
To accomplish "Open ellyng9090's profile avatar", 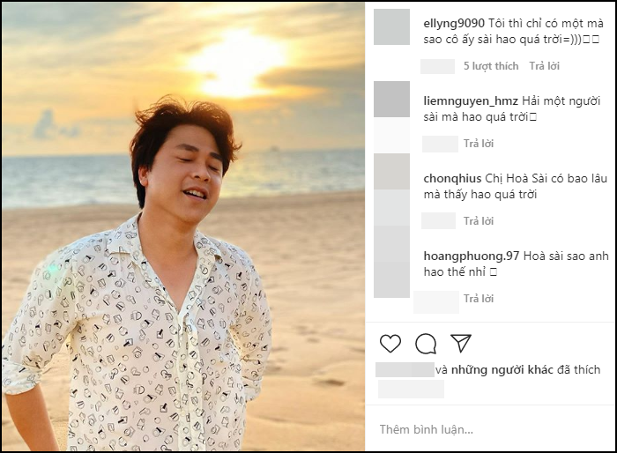I will click(392, 26).
